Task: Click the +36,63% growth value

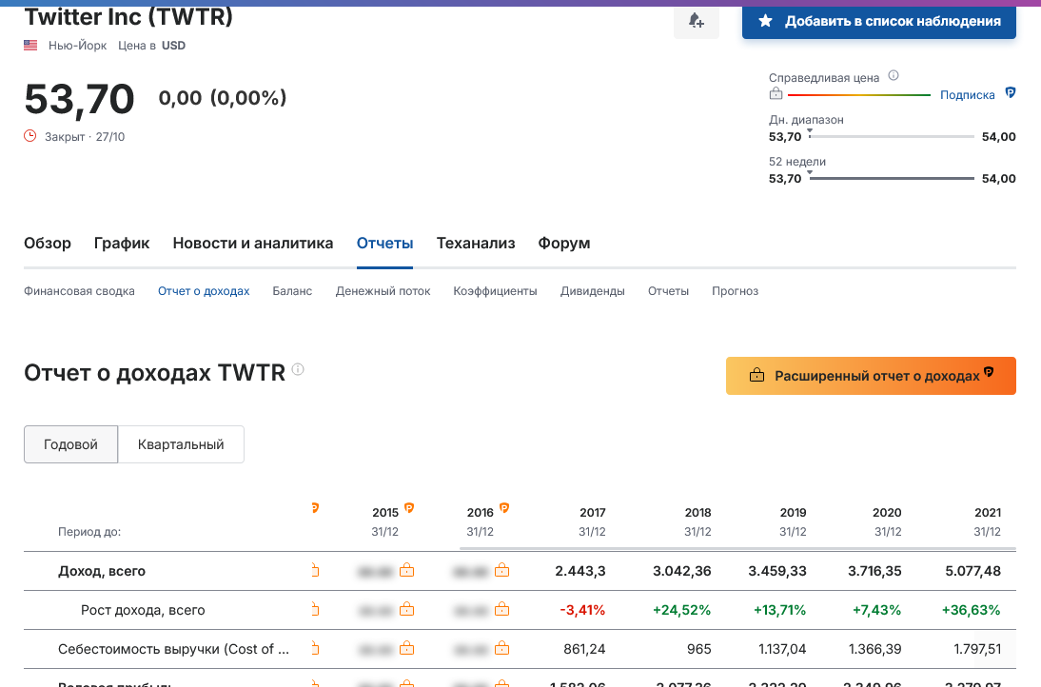Action: point(971,610)
